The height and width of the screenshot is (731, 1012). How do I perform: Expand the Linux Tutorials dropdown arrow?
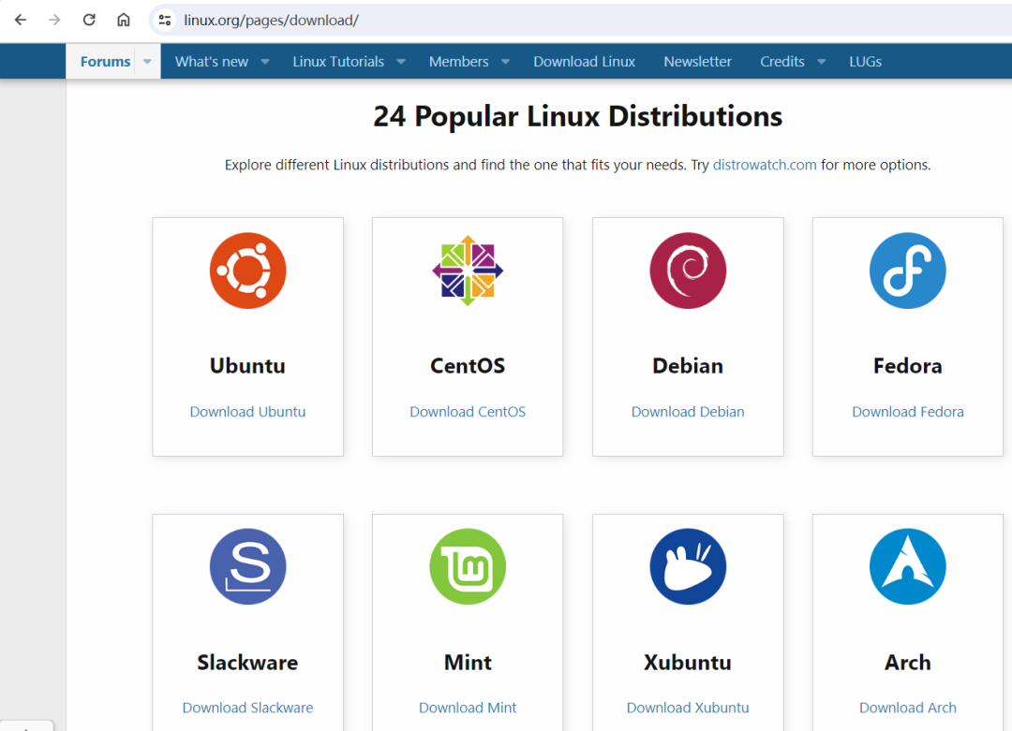pos(401,62)
